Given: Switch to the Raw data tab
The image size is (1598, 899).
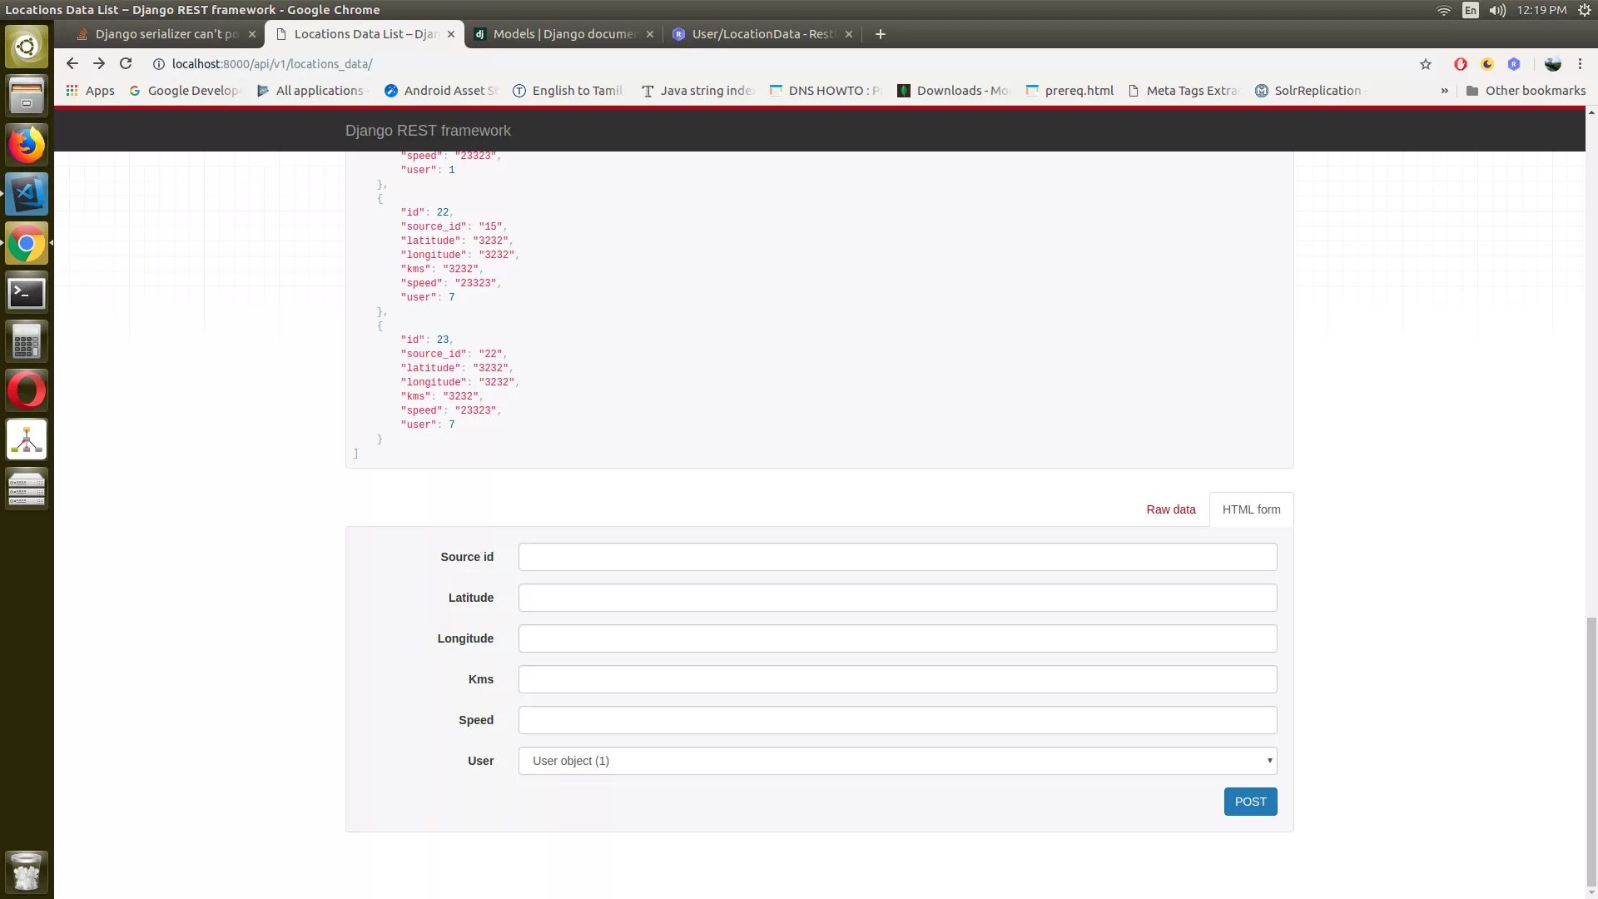Looking at the screenshot, I should click(x=1170, y=509).
